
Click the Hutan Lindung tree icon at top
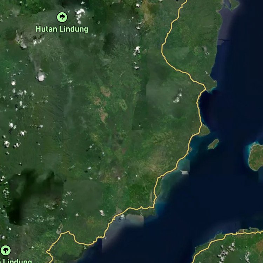(62, 16)
